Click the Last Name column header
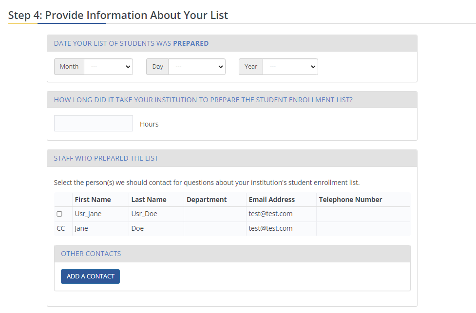The height and width of the screenshot is (313, 476). click(x=149, y=200)
